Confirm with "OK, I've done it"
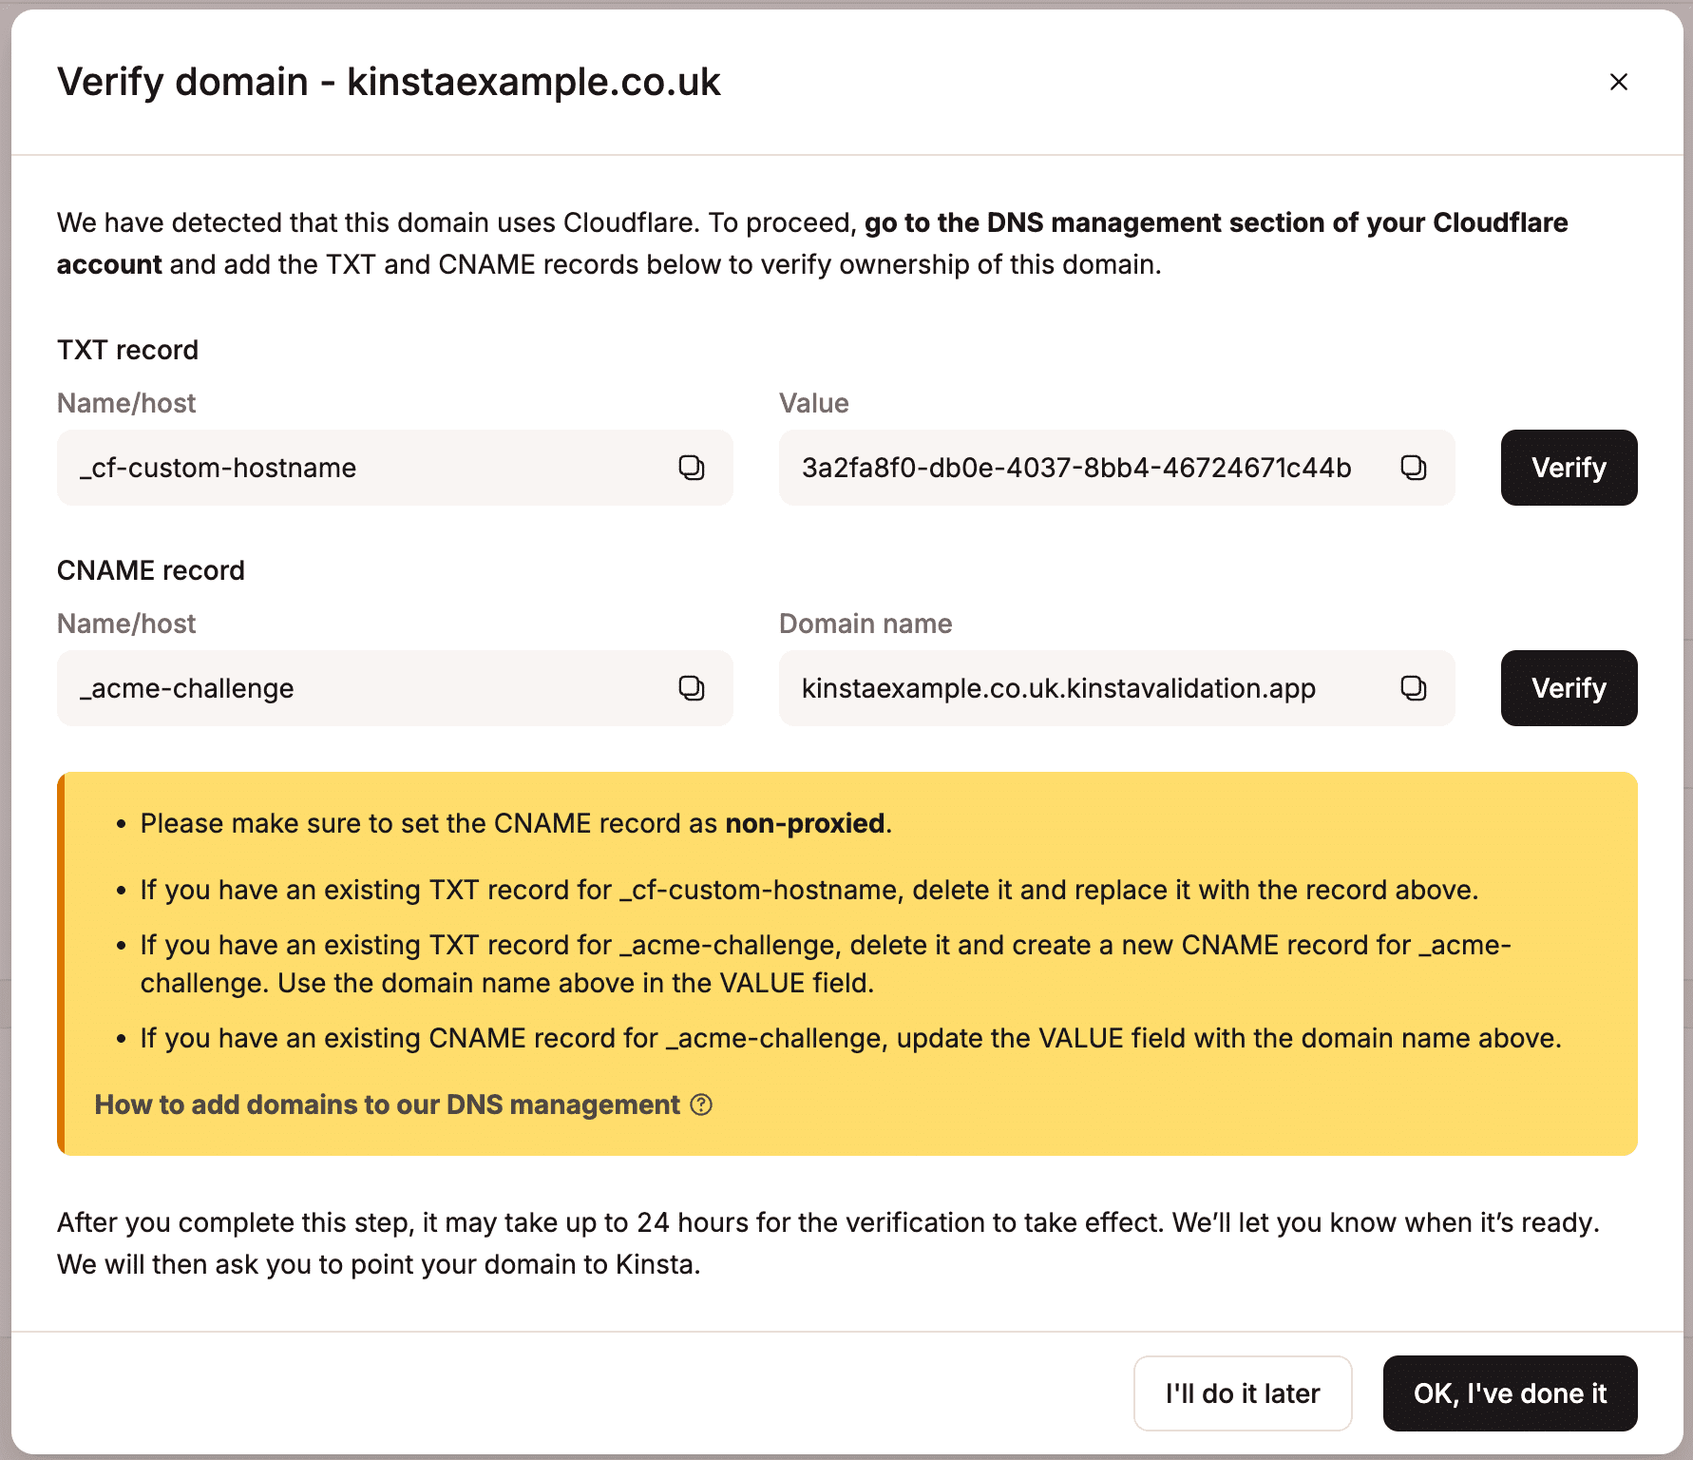The height and width of the screenshot is (1460, 1693). point(1509,1393)
